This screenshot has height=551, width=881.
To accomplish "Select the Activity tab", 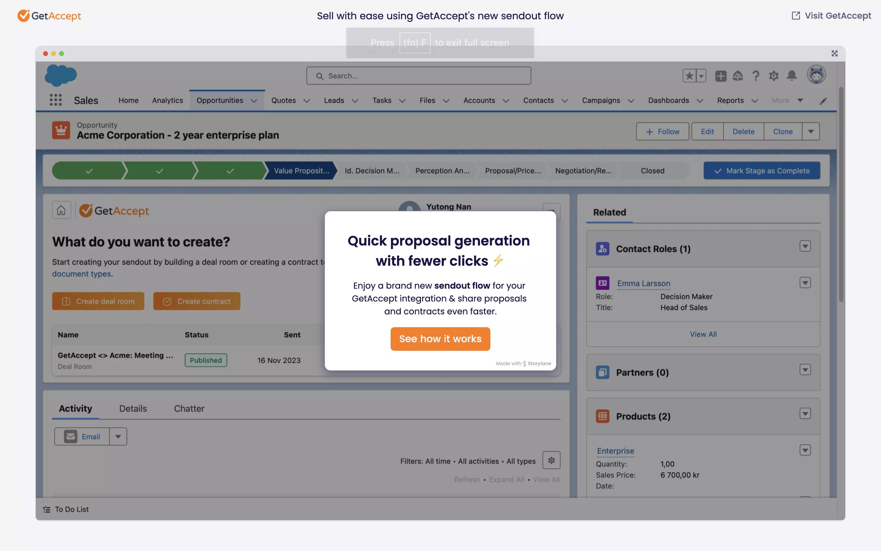I will click(x=75, y=409).
